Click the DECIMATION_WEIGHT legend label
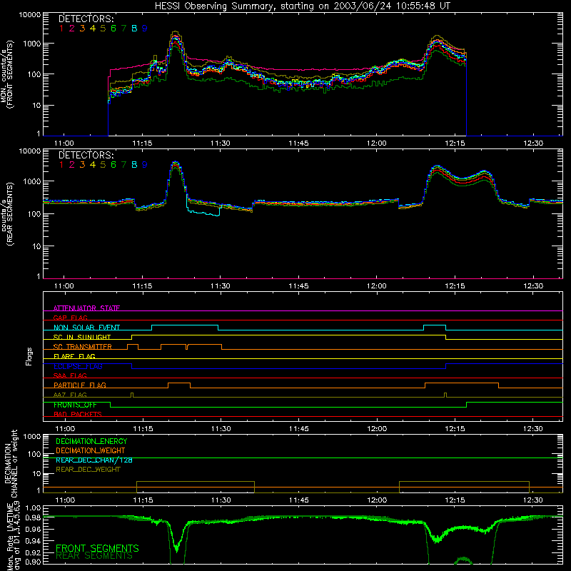This screenshot has width=571, height=571. point(91,450)
